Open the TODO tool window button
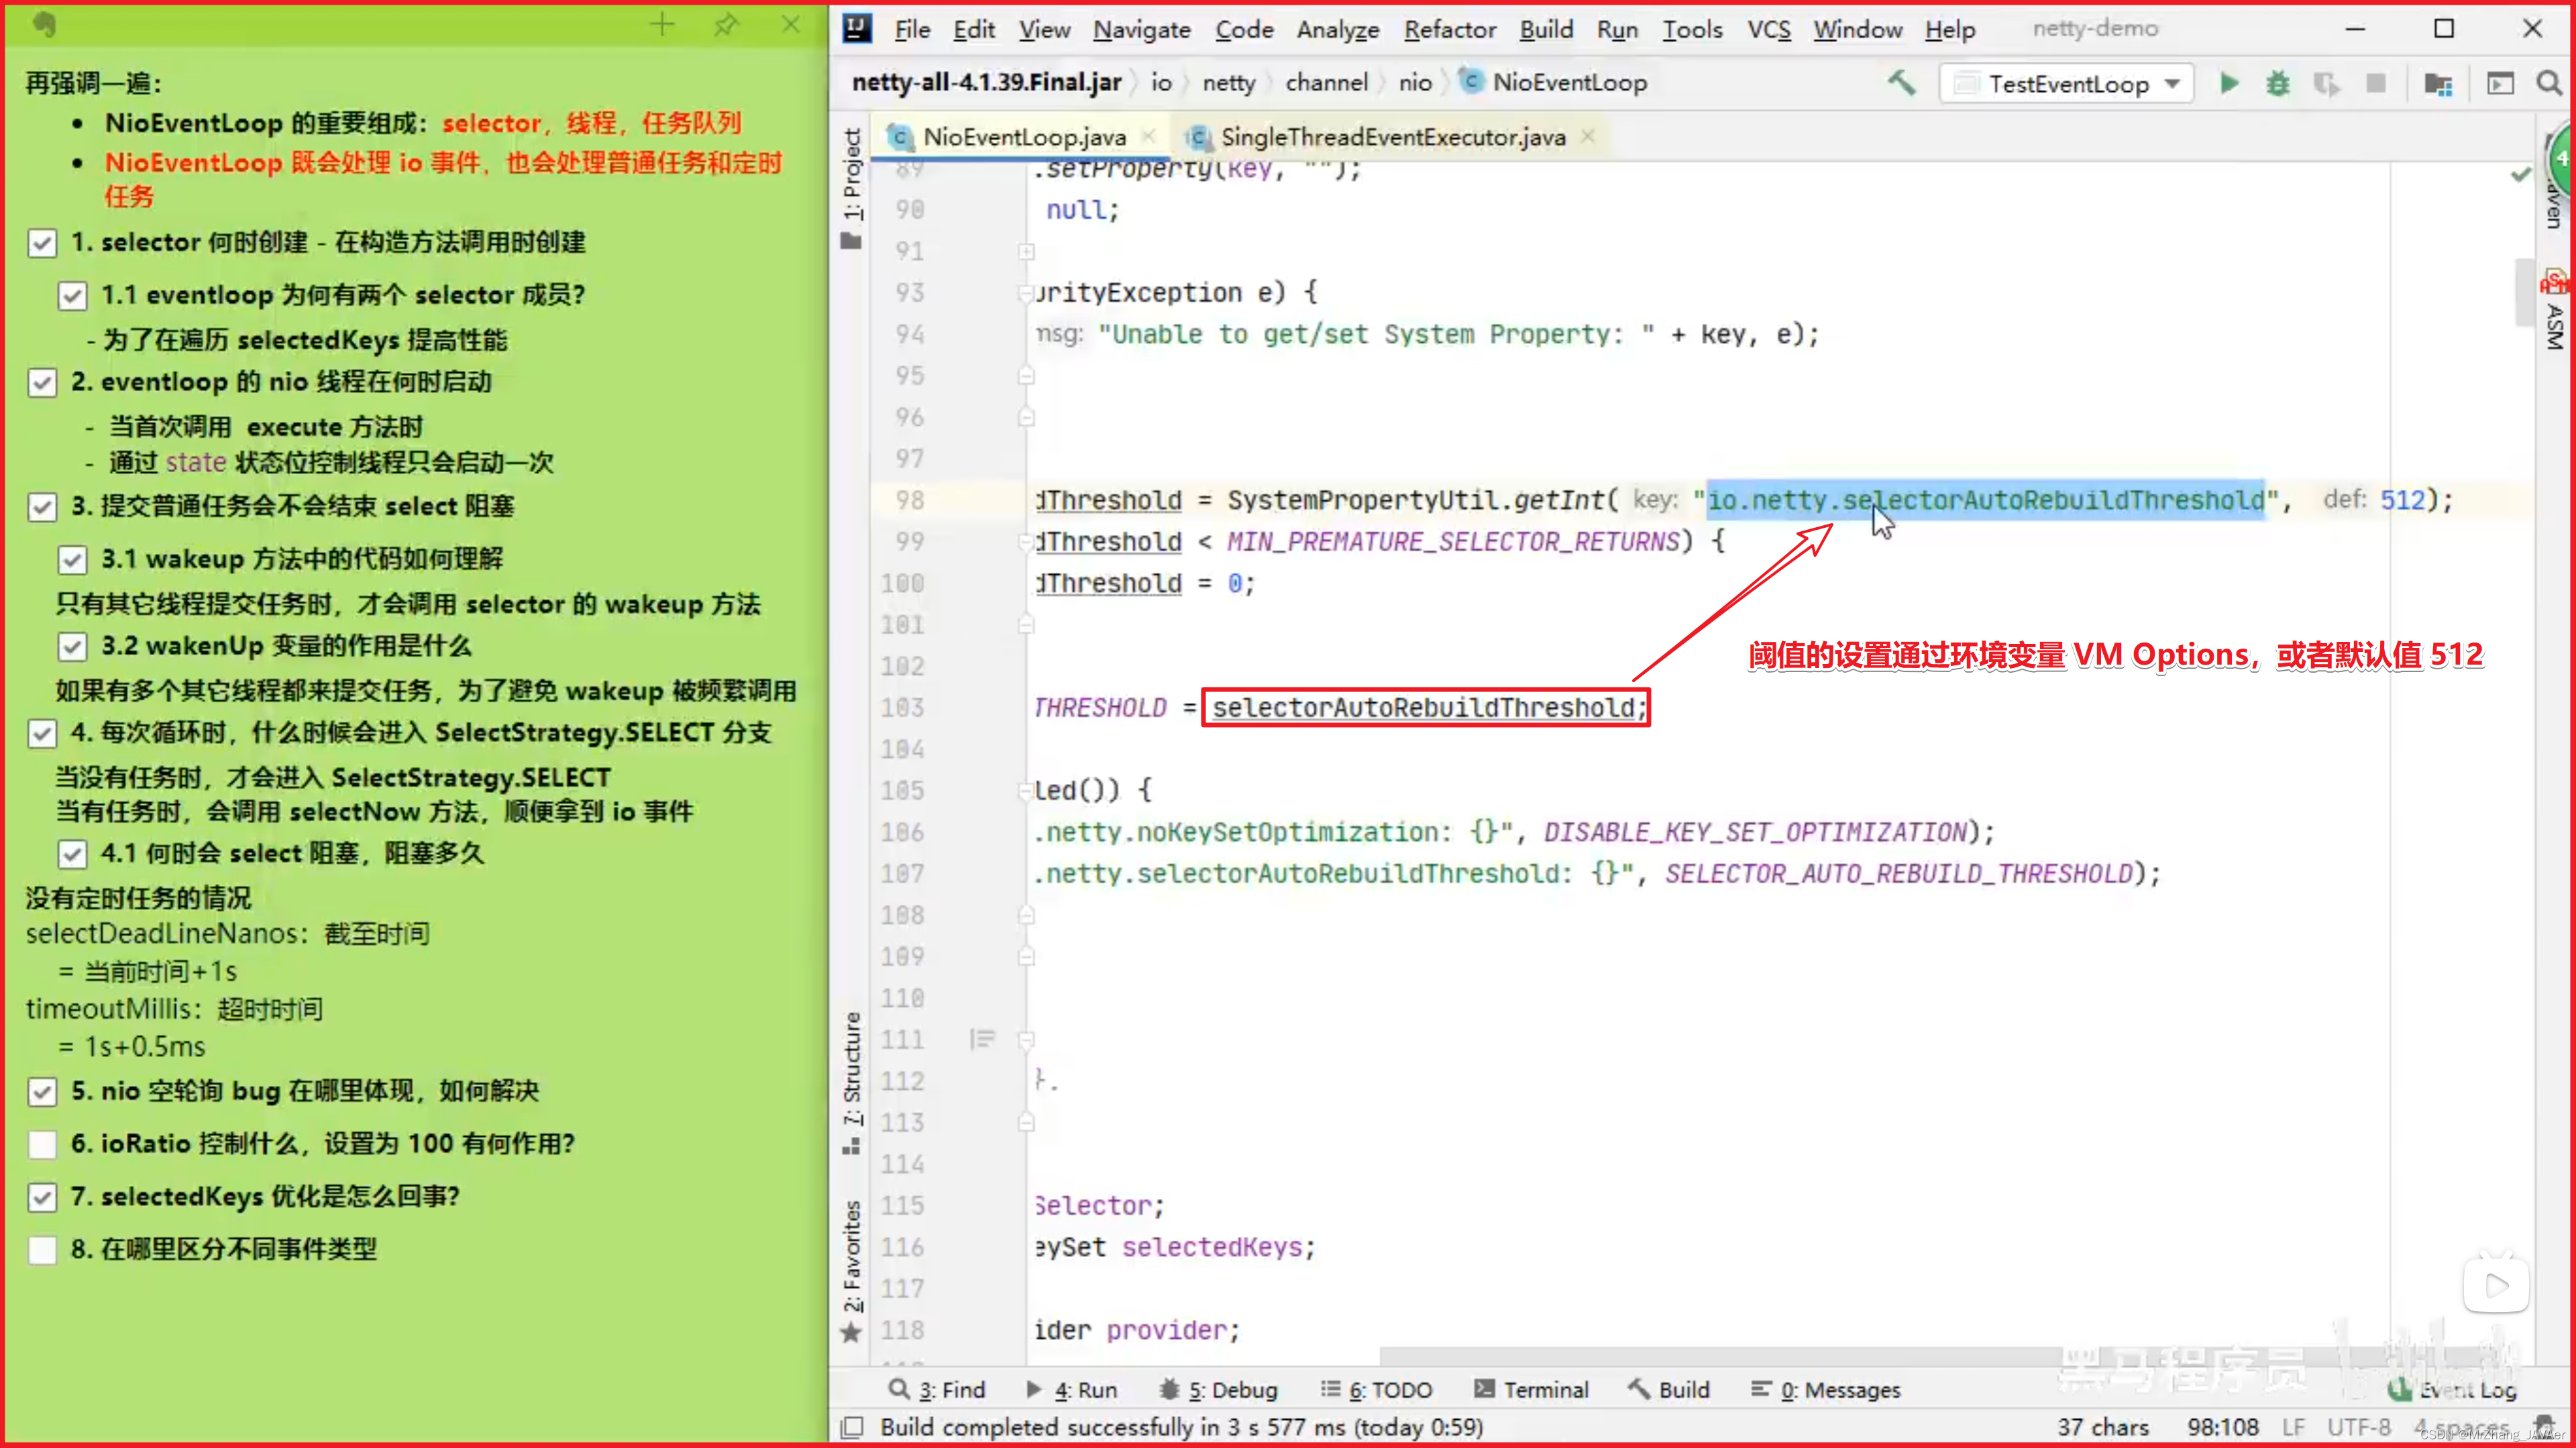Viewport: 2576px width, 1448px height. pyautogui.click(x=1376, y=1389)
